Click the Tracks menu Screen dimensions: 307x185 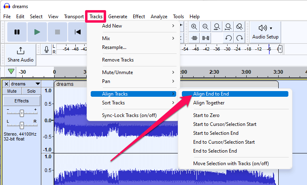point(96,17)
